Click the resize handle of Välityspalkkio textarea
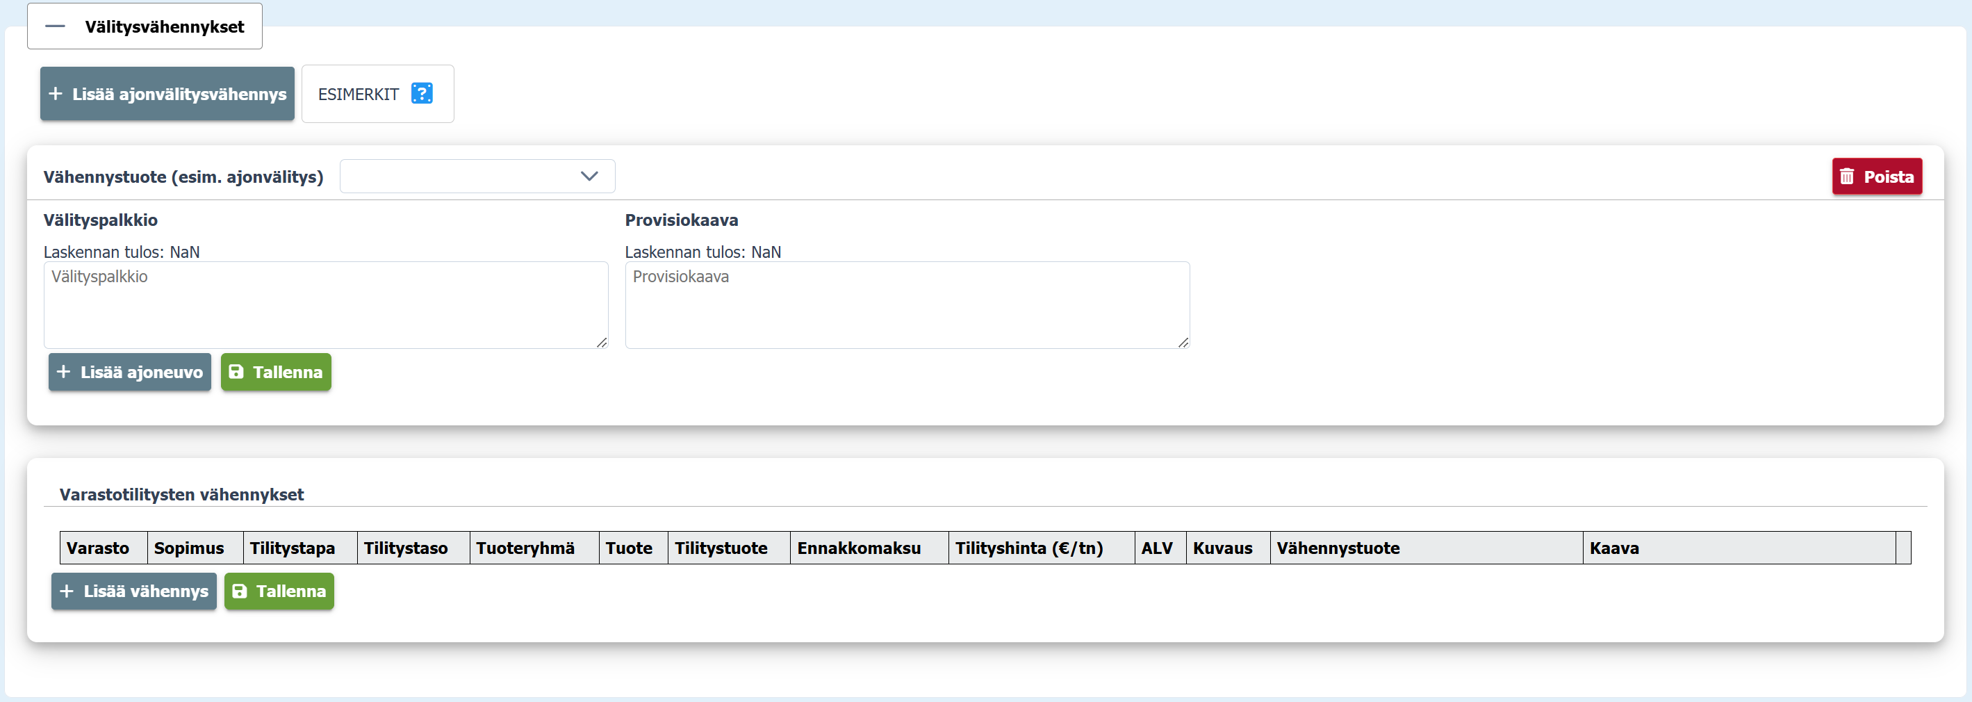This screenshot has height=702, width=1972. click(x=602, y=343)
